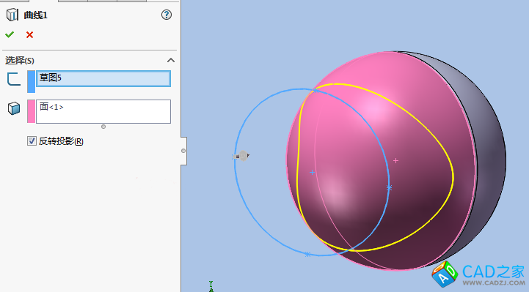
Task: Toggle the 反转投影(R) checkbox
Action: tap(32, 141)
